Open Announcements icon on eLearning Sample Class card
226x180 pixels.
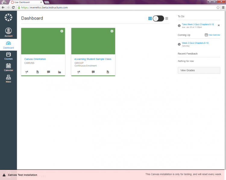(x=79, y=72)
